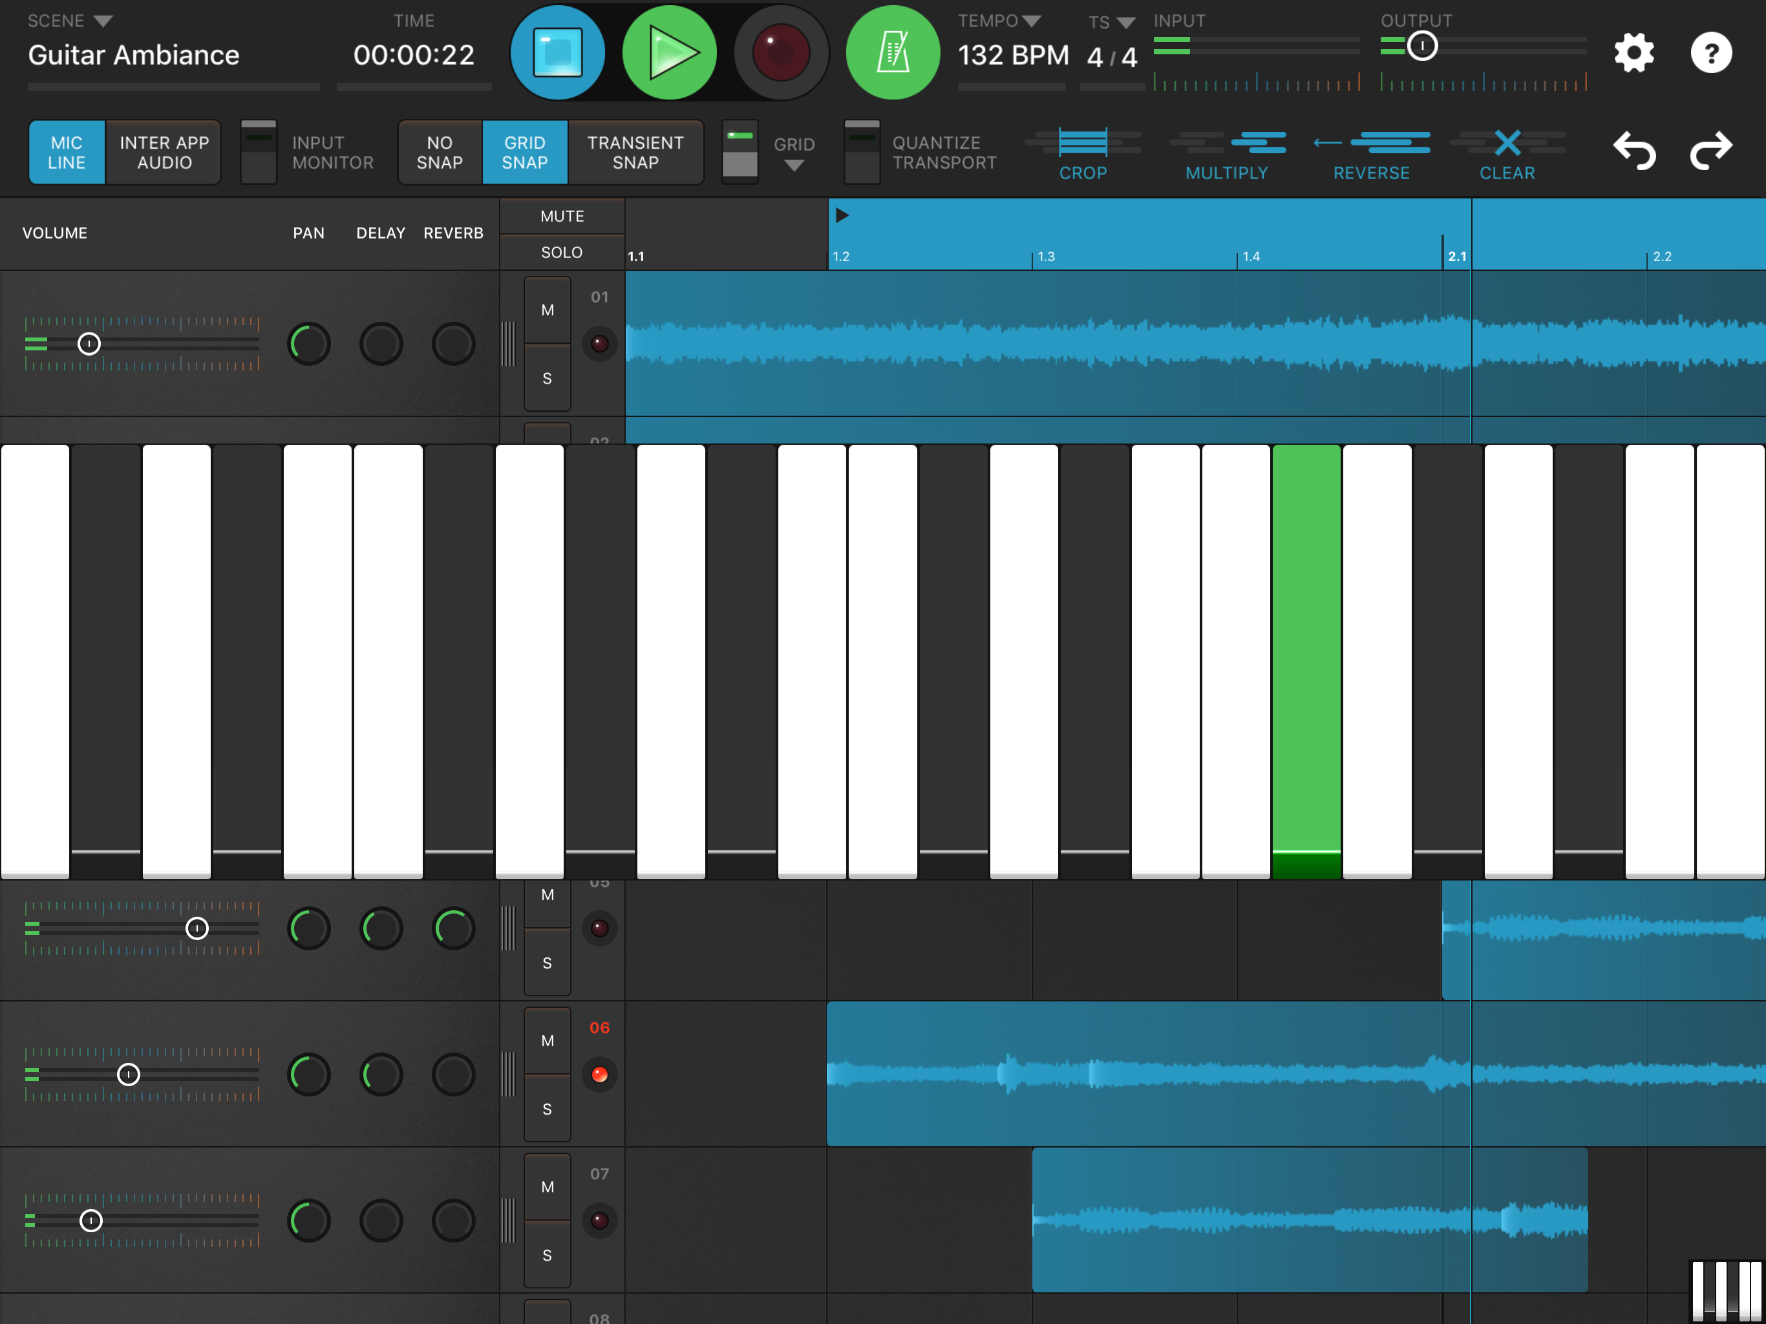Image resolution: width=1766 pixels, height=1324 pixels.
Task: Open the help question mark
Action: pyautogui.click(x=1710, y=54)
